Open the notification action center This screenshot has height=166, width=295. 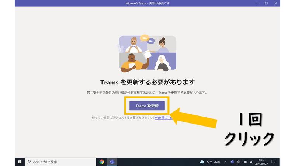(x=273, y=162)
